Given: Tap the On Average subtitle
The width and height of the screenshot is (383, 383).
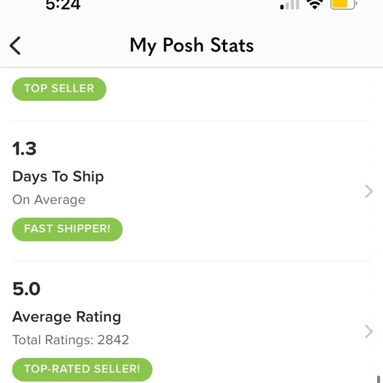Looking at the screenshot, I should point(49,200).
